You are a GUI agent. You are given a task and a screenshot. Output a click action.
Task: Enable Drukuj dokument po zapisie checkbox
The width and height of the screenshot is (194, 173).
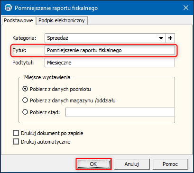(16, 133)
